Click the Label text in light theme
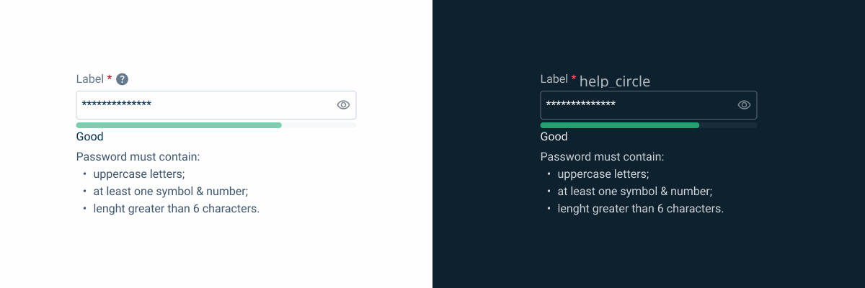 pyautogui.click(x=90, y=79)
